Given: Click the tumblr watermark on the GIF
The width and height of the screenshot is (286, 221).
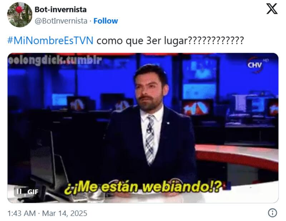Looking at the screenshot, I should click(55, 60).
